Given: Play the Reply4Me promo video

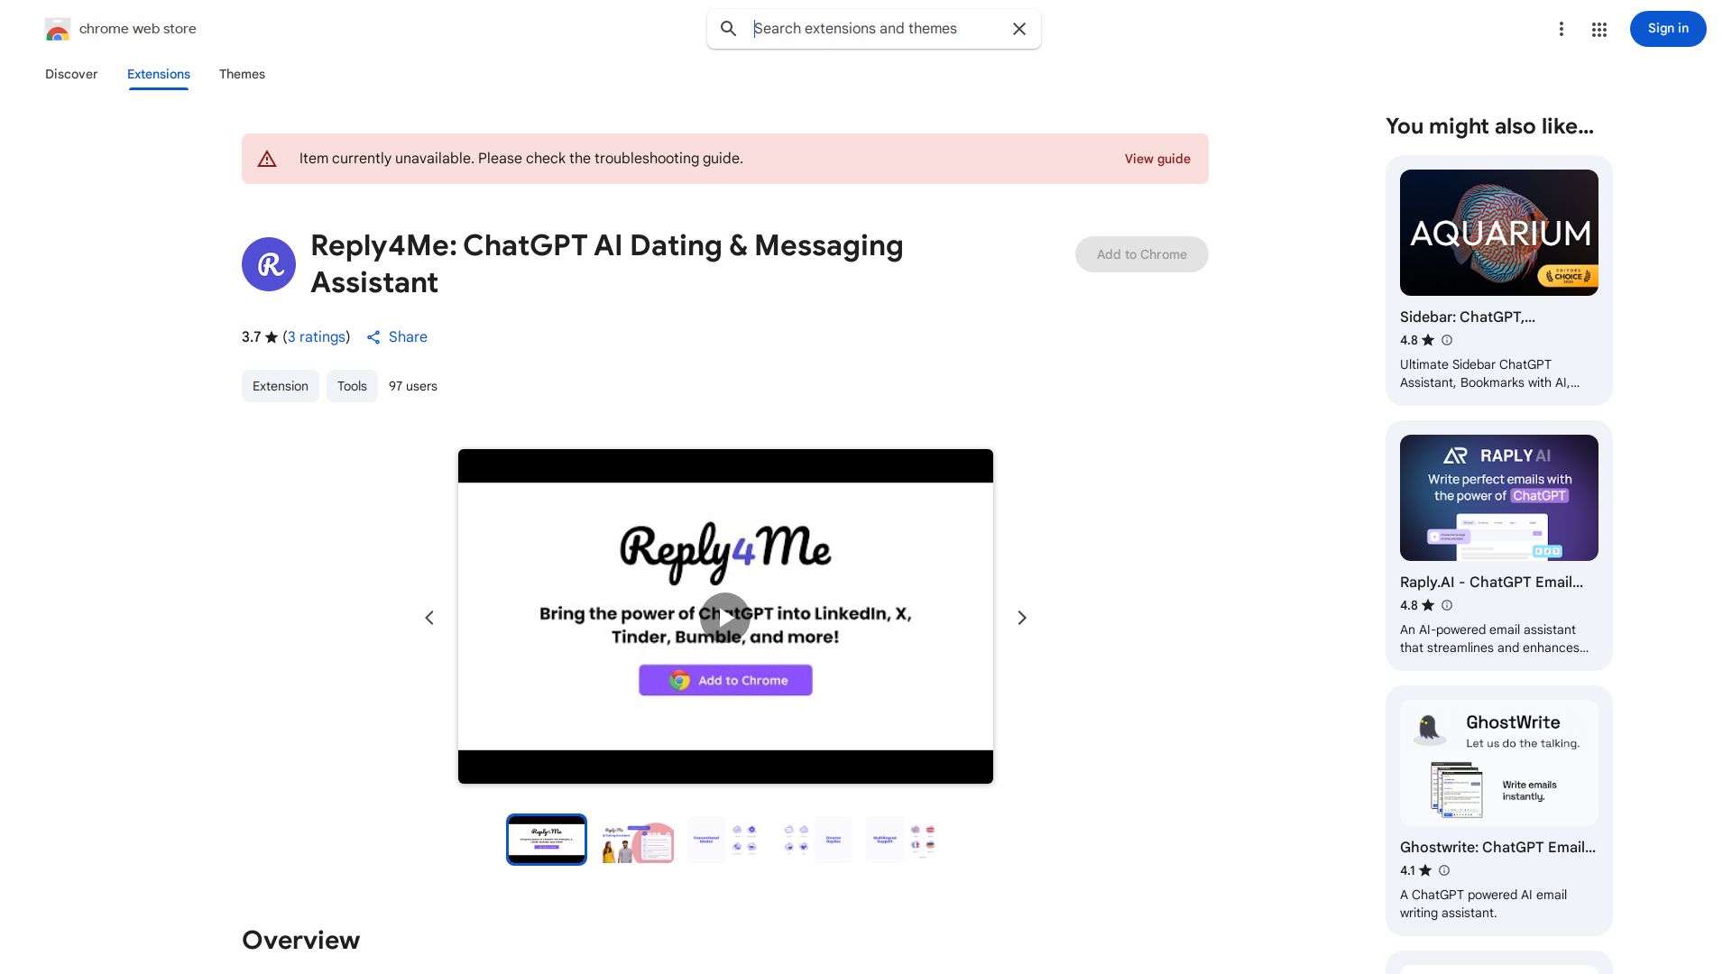Looking at the screenshot, I should click(x=725, y=618).
